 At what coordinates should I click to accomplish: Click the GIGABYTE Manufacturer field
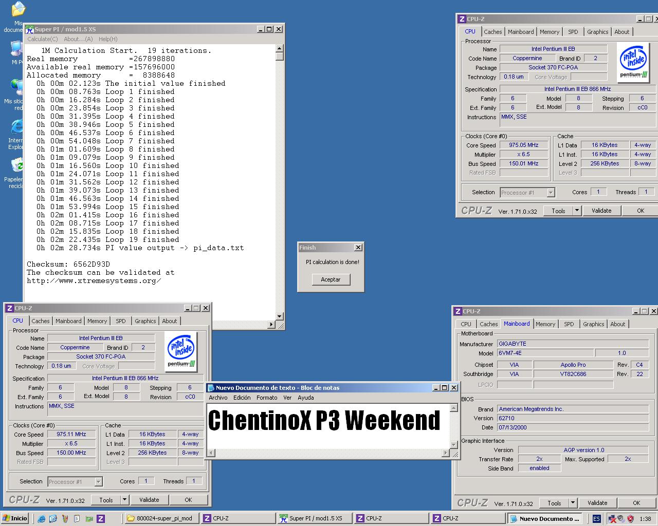(x=573, y=344)
